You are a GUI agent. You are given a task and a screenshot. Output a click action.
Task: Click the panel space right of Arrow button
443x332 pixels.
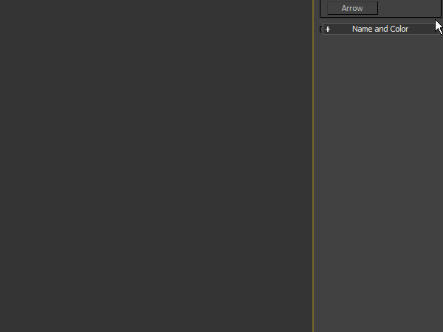[406, 8]
